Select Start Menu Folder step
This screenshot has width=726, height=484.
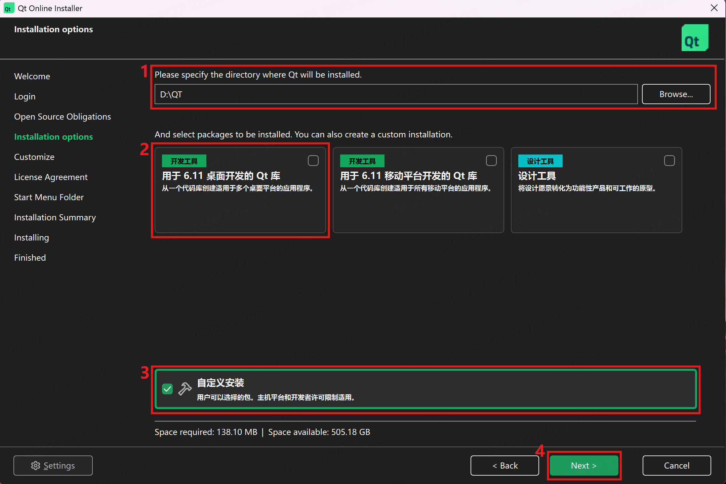click(x=49, y=197)
